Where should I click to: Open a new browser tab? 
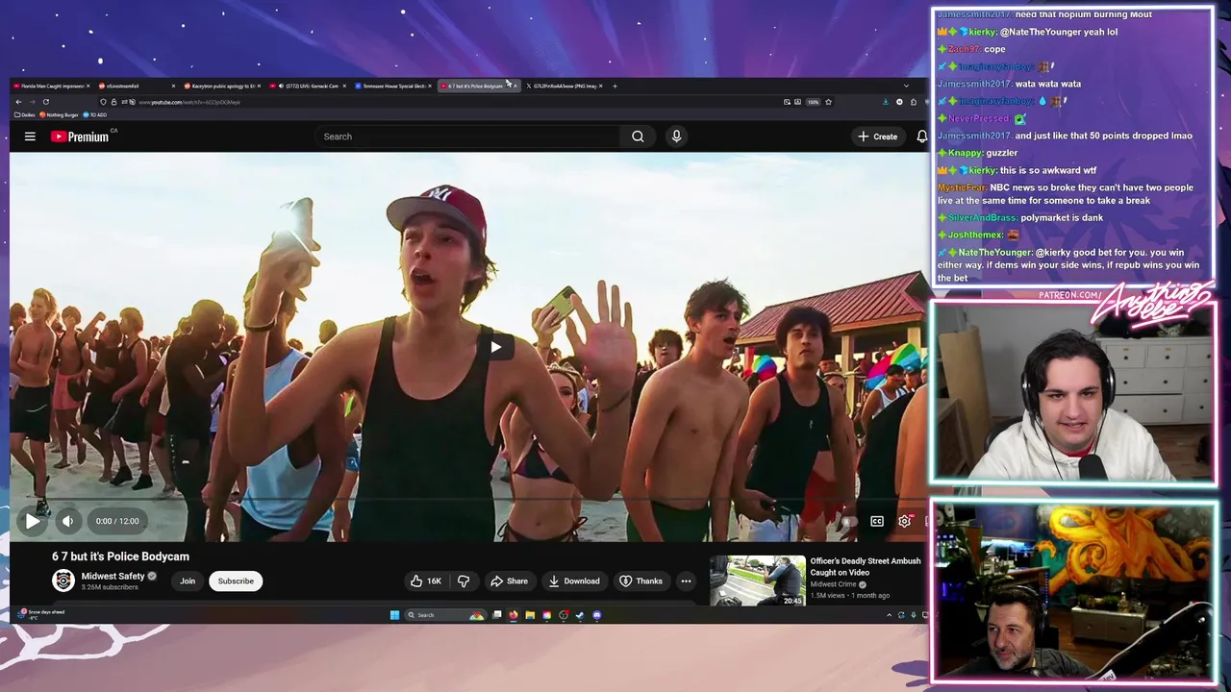pos(615,86)
